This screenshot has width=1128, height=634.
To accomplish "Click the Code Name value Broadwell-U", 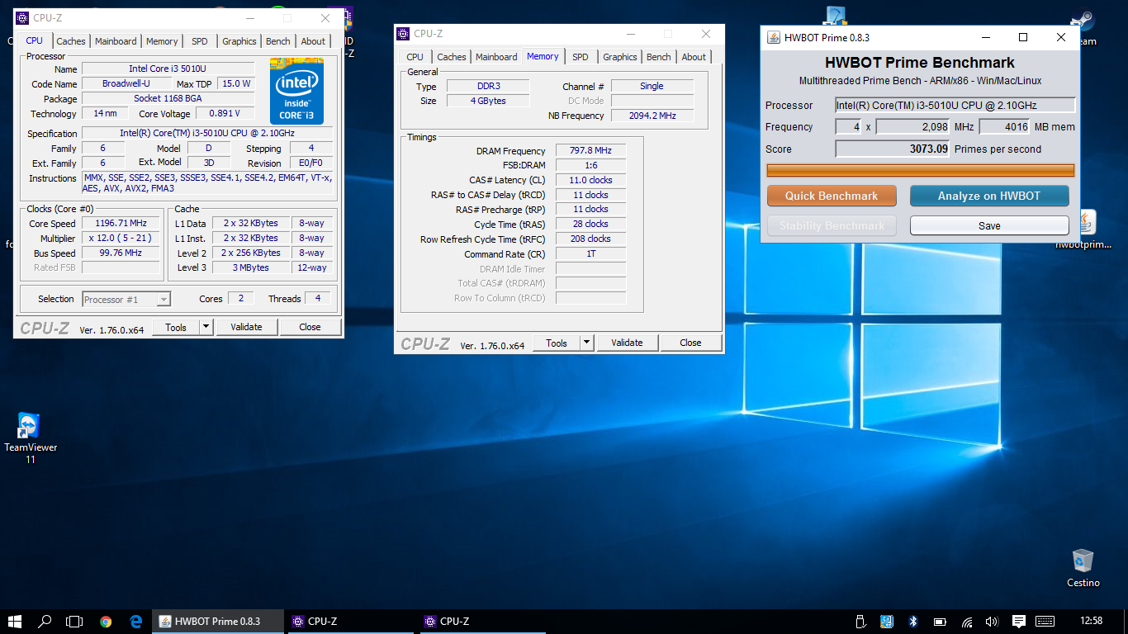I will pyautogui.click(x=126, y=84).
